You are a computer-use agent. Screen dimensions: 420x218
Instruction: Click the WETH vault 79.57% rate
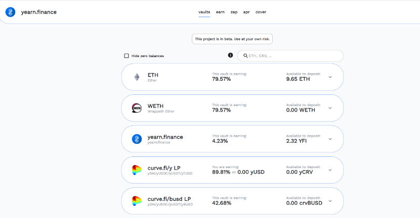(x=221, y=110)
